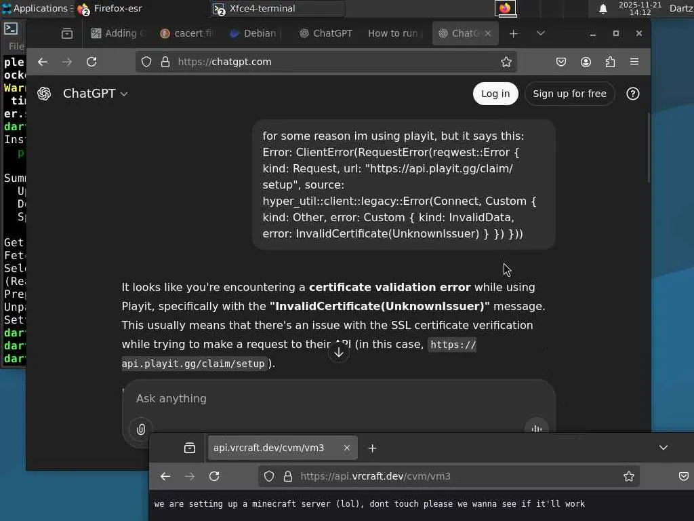Click the minecraft server notice text
Image resolution: width=694 pixels, height=521 pixels.
coord(369,504)
